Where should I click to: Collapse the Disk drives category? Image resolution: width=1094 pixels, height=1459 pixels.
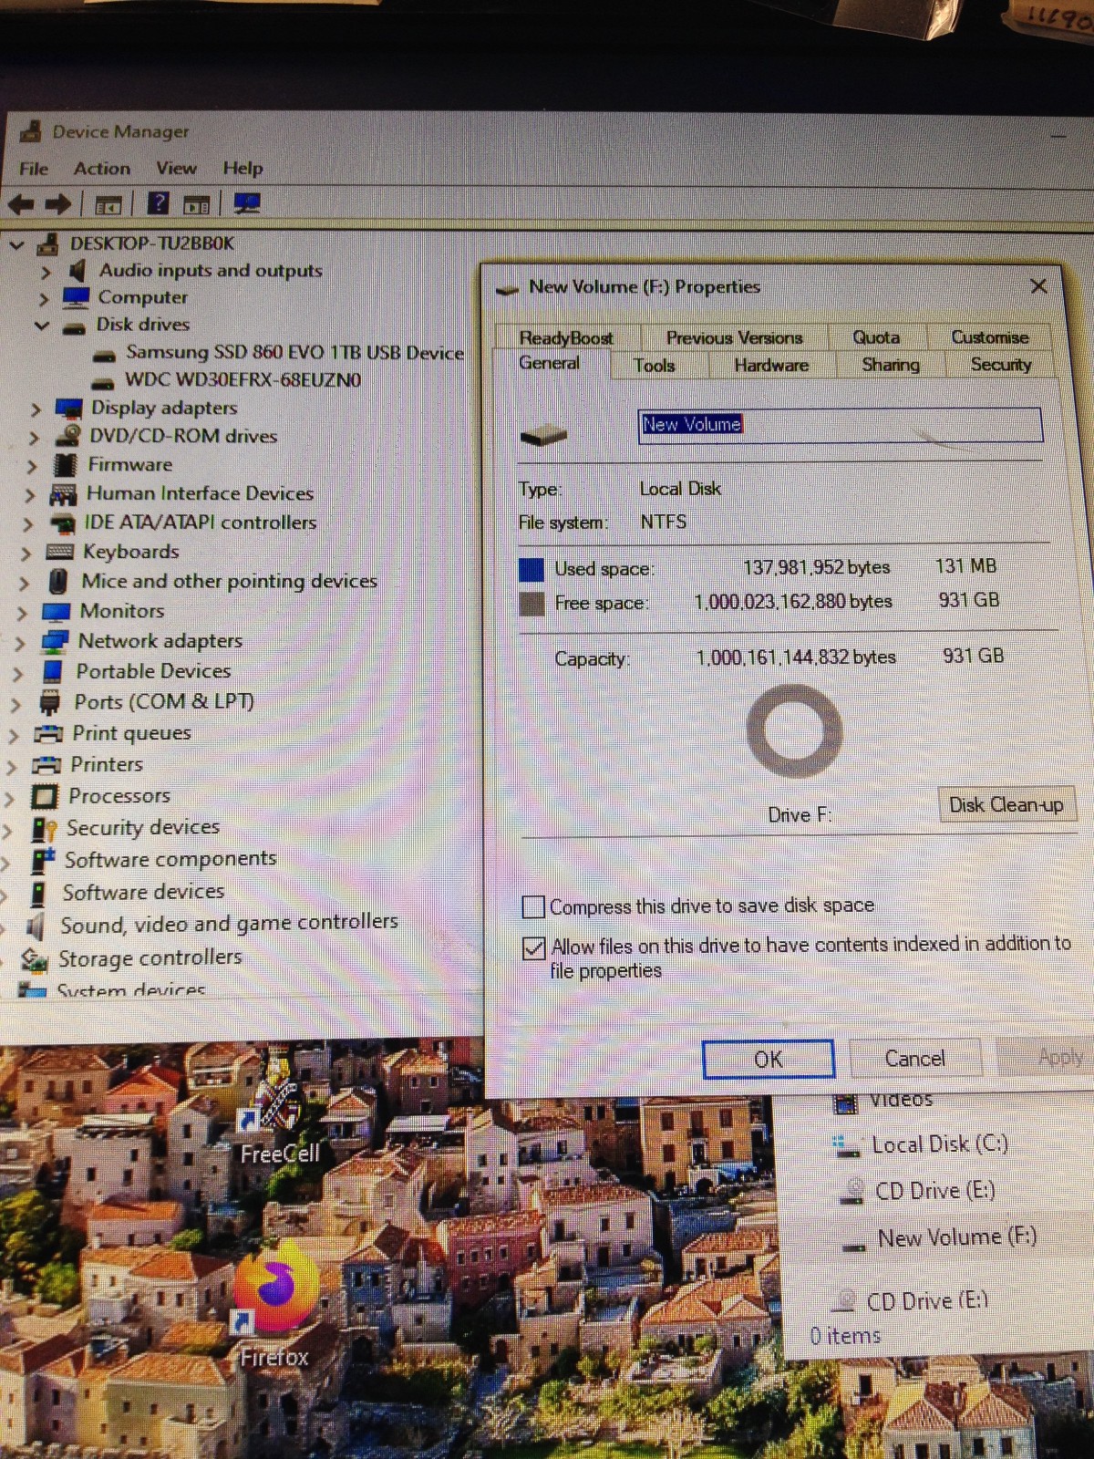click(x=42, y=326)
